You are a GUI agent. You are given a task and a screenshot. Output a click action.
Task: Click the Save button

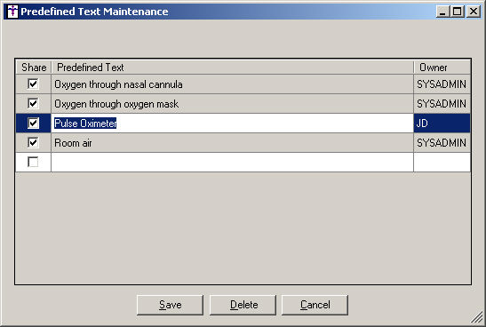[171, 305]
